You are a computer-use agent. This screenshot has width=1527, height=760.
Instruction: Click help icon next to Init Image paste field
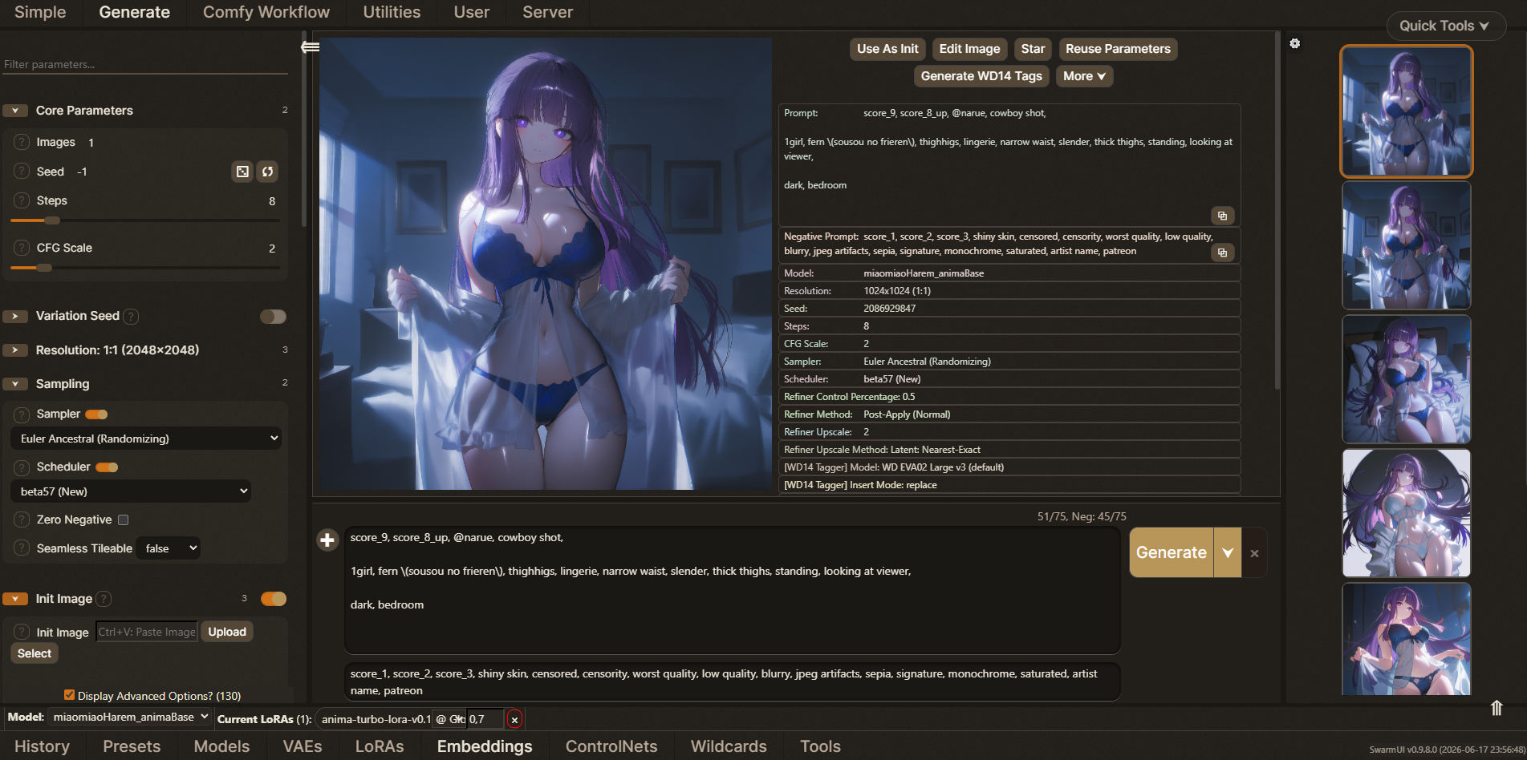click(x=22, y=632)
